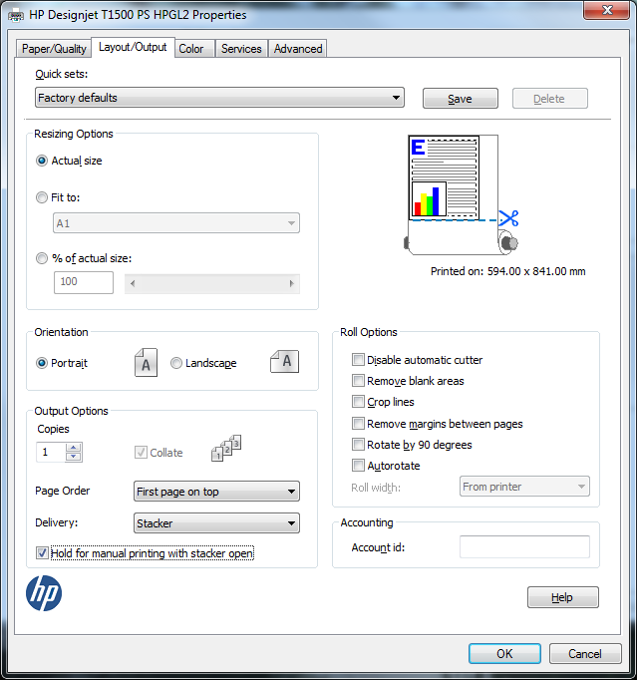Click the print preview page thumbnail

(x=444, y=177)
